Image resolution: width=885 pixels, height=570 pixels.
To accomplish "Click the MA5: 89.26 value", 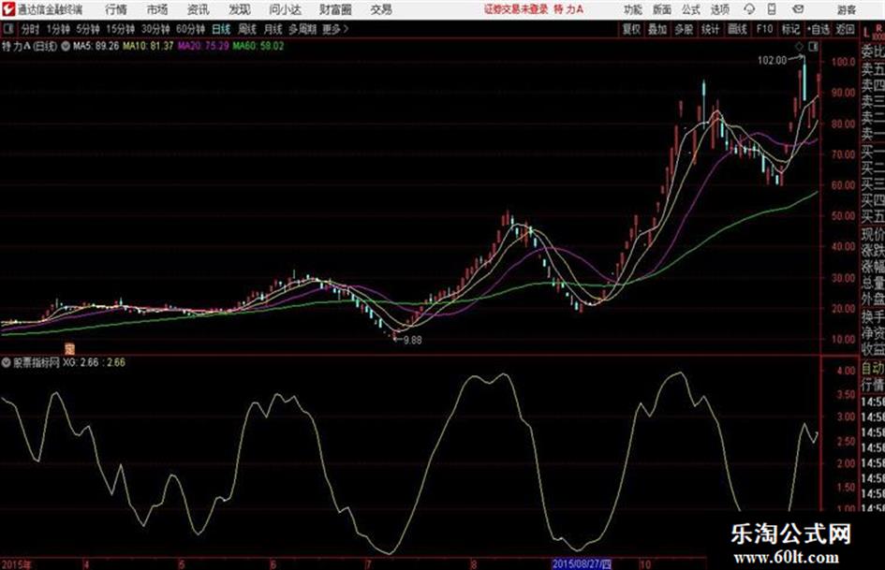I will pyautogui.click(x=96, y=46).
